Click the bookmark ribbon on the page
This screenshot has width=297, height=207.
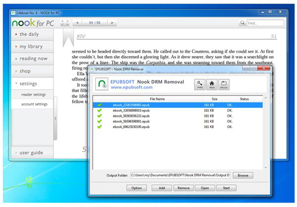pyautogui.click(x=68, y=38)
